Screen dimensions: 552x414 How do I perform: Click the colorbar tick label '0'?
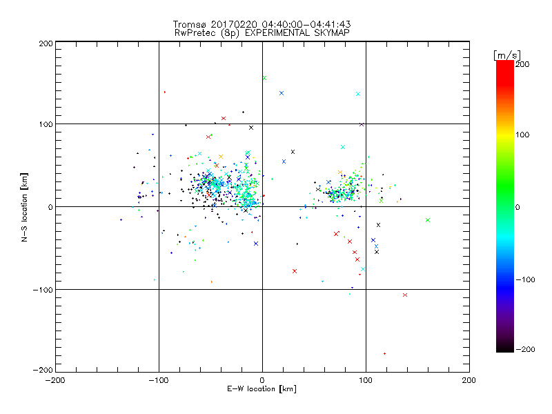(517, 208)
